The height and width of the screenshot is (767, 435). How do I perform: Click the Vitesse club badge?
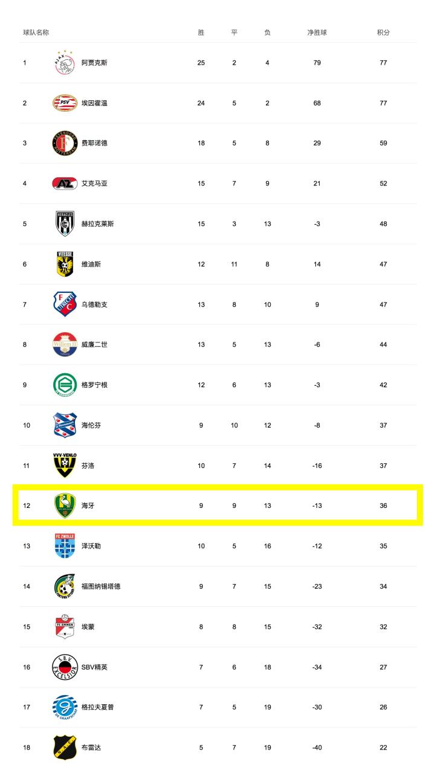[x=64, y=264]
